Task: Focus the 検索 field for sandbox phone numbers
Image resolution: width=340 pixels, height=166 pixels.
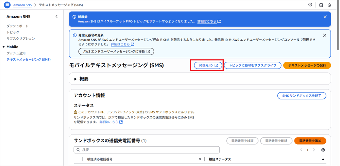Action: [147, 150]
